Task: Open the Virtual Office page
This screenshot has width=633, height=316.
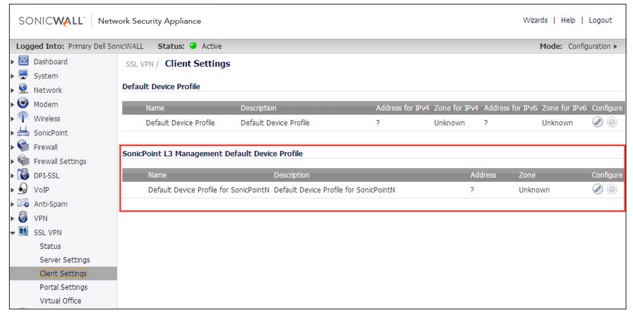Action: point(60,301)
